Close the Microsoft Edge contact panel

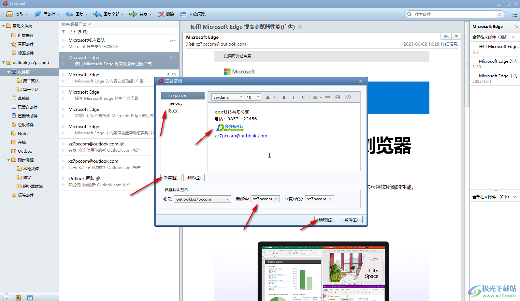point(516,27)
